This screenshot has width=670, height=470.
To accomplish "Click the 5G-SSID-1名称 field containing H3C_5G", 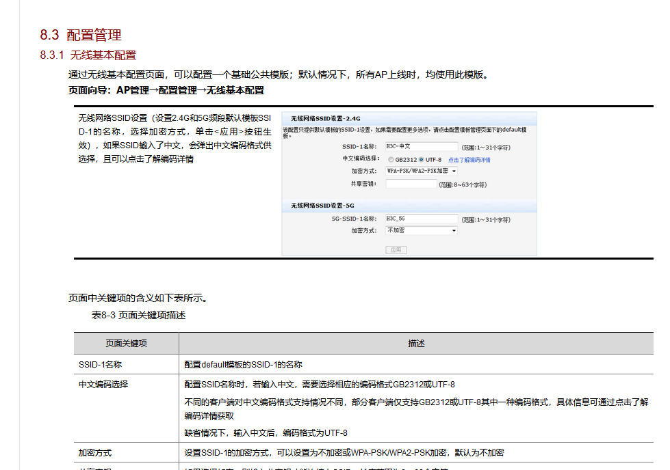I will 422,219.
